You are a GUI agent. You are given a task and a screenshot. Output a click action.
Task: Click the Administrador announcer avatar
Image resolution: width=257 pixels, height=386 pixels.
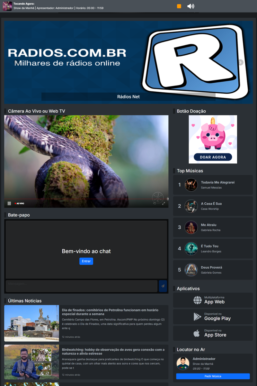(x=183, y=363)
